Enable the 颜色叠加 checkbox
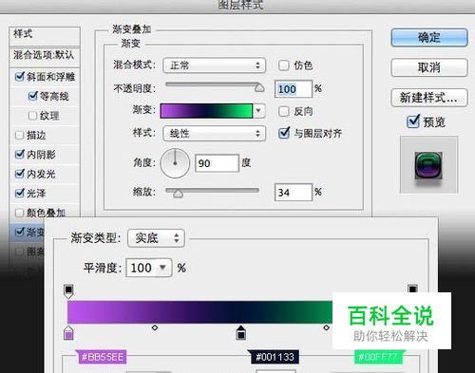This screenshot has height=373, width=475. [x=19, y=213]
